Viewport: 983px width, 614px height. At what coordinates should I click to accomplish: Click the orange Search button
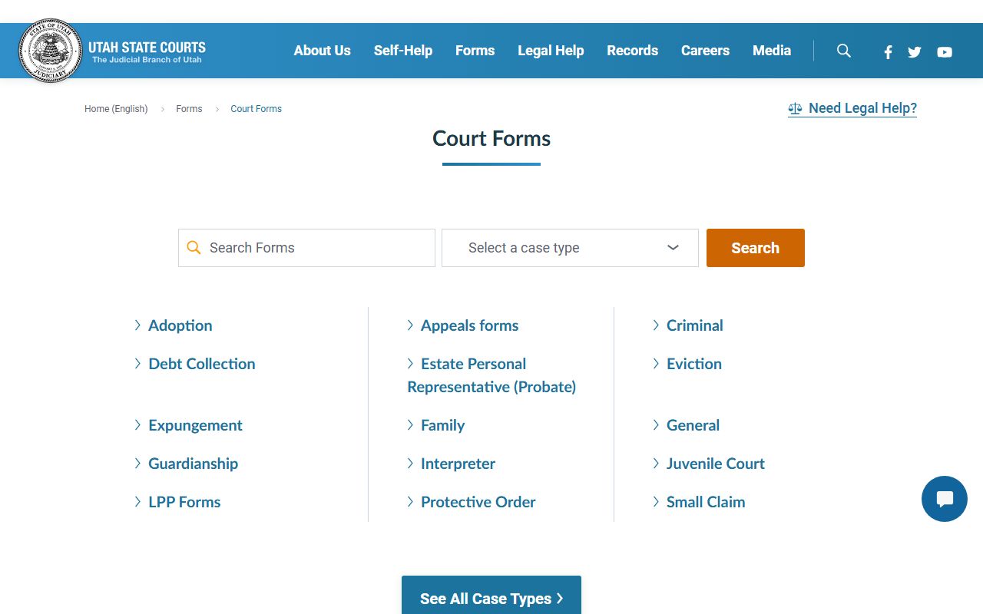pyautogui.click(x=756, y=248)
